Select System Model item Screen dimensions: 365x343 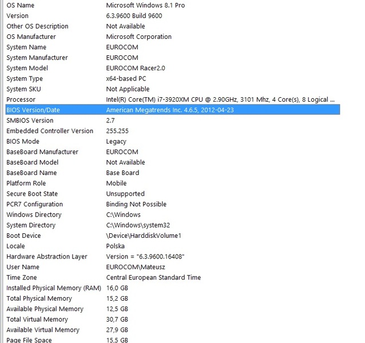(x=173, y=68)
